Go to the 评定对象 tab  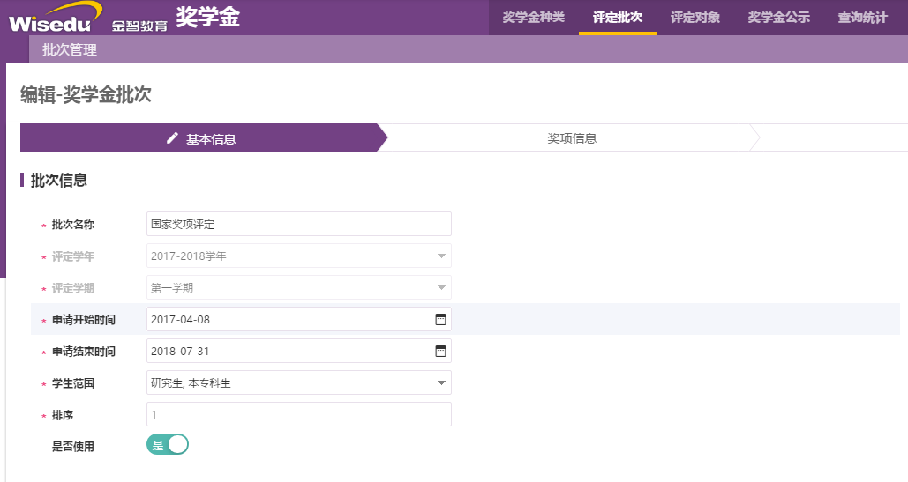pos(695,18)
